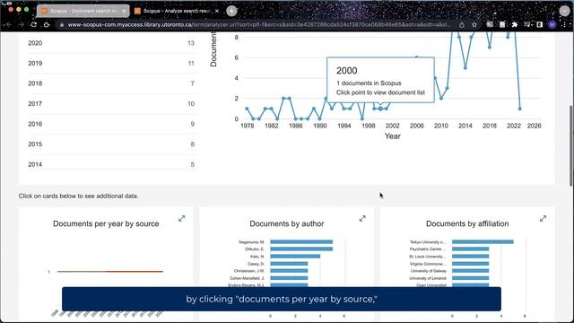Click the 2014 data point at value 5
This screenshot has width=574, height=323.
465,68
